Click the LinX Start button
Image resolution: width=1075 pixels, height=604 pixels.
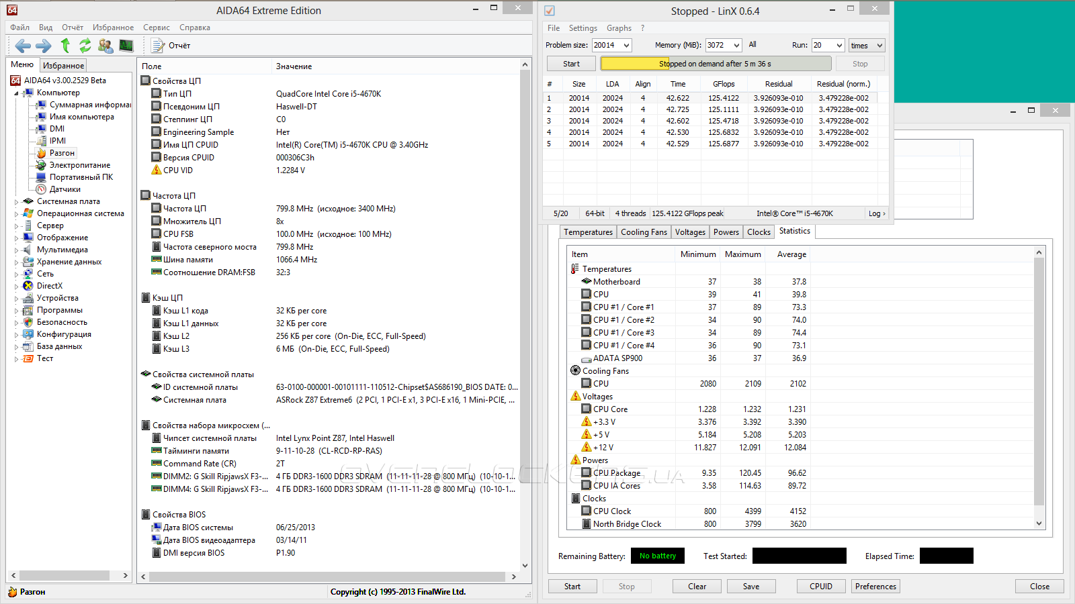[x=571, y=64]
